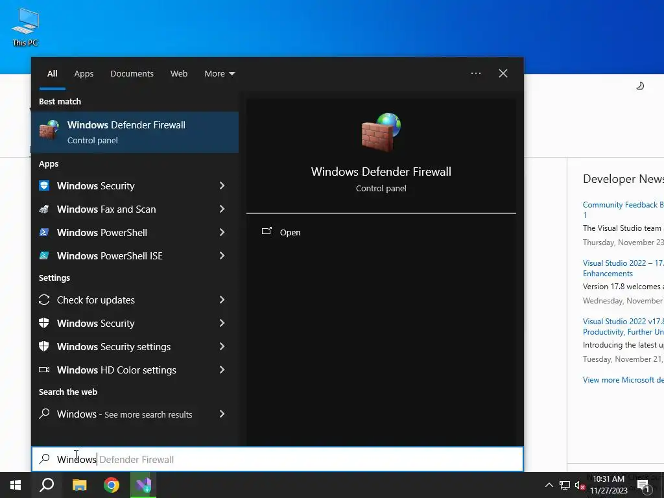Click the Best match section header
The height and width of the screenshot is (498, 664).
(x=60, y=101)
